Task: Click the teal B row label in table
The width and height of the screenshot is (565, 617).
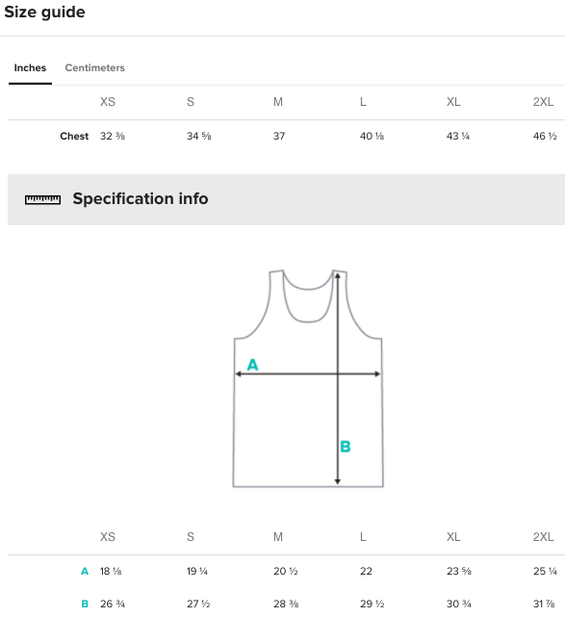Action: [x=85, y=604]
